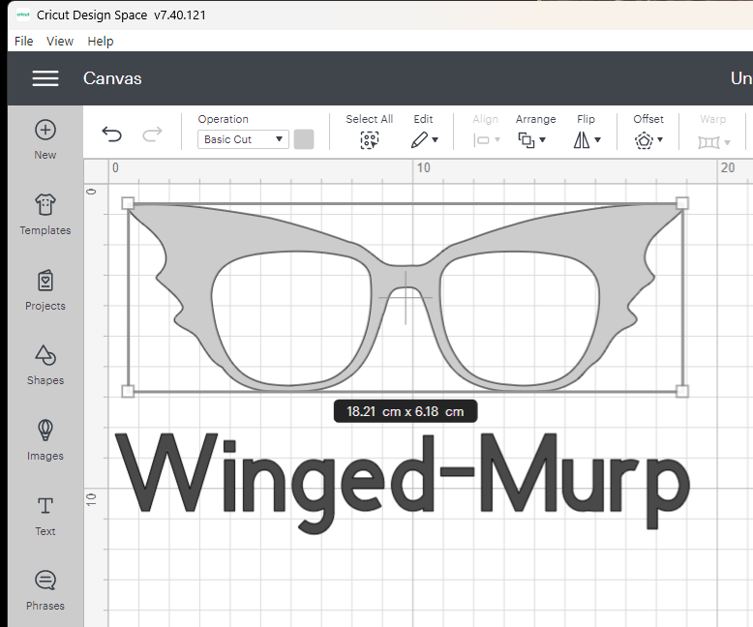Click the gray operation color swatch
The image size is (753, 627).
tap(304, 139)
